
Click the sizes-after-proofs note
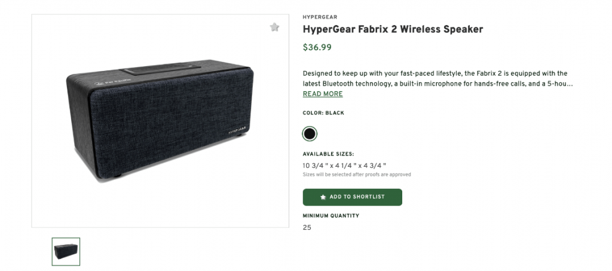click(x=357, y=175)
